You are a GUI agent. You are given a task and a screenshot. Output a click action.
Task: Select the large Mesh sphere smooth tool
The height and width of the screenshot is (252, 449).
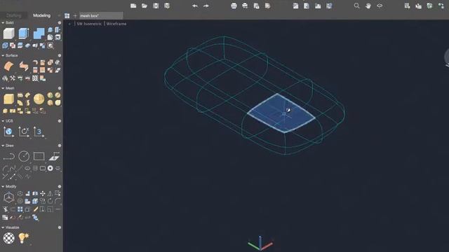coord(39,99)
